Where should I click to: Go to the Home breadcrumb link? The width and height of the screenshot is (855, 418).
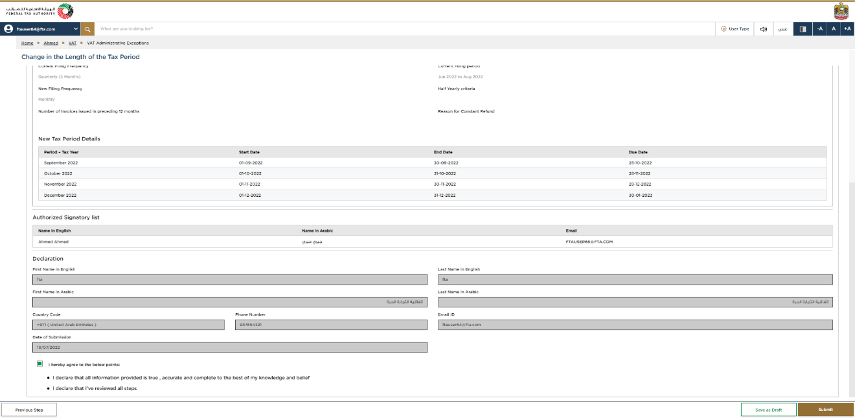click(27, 43)
